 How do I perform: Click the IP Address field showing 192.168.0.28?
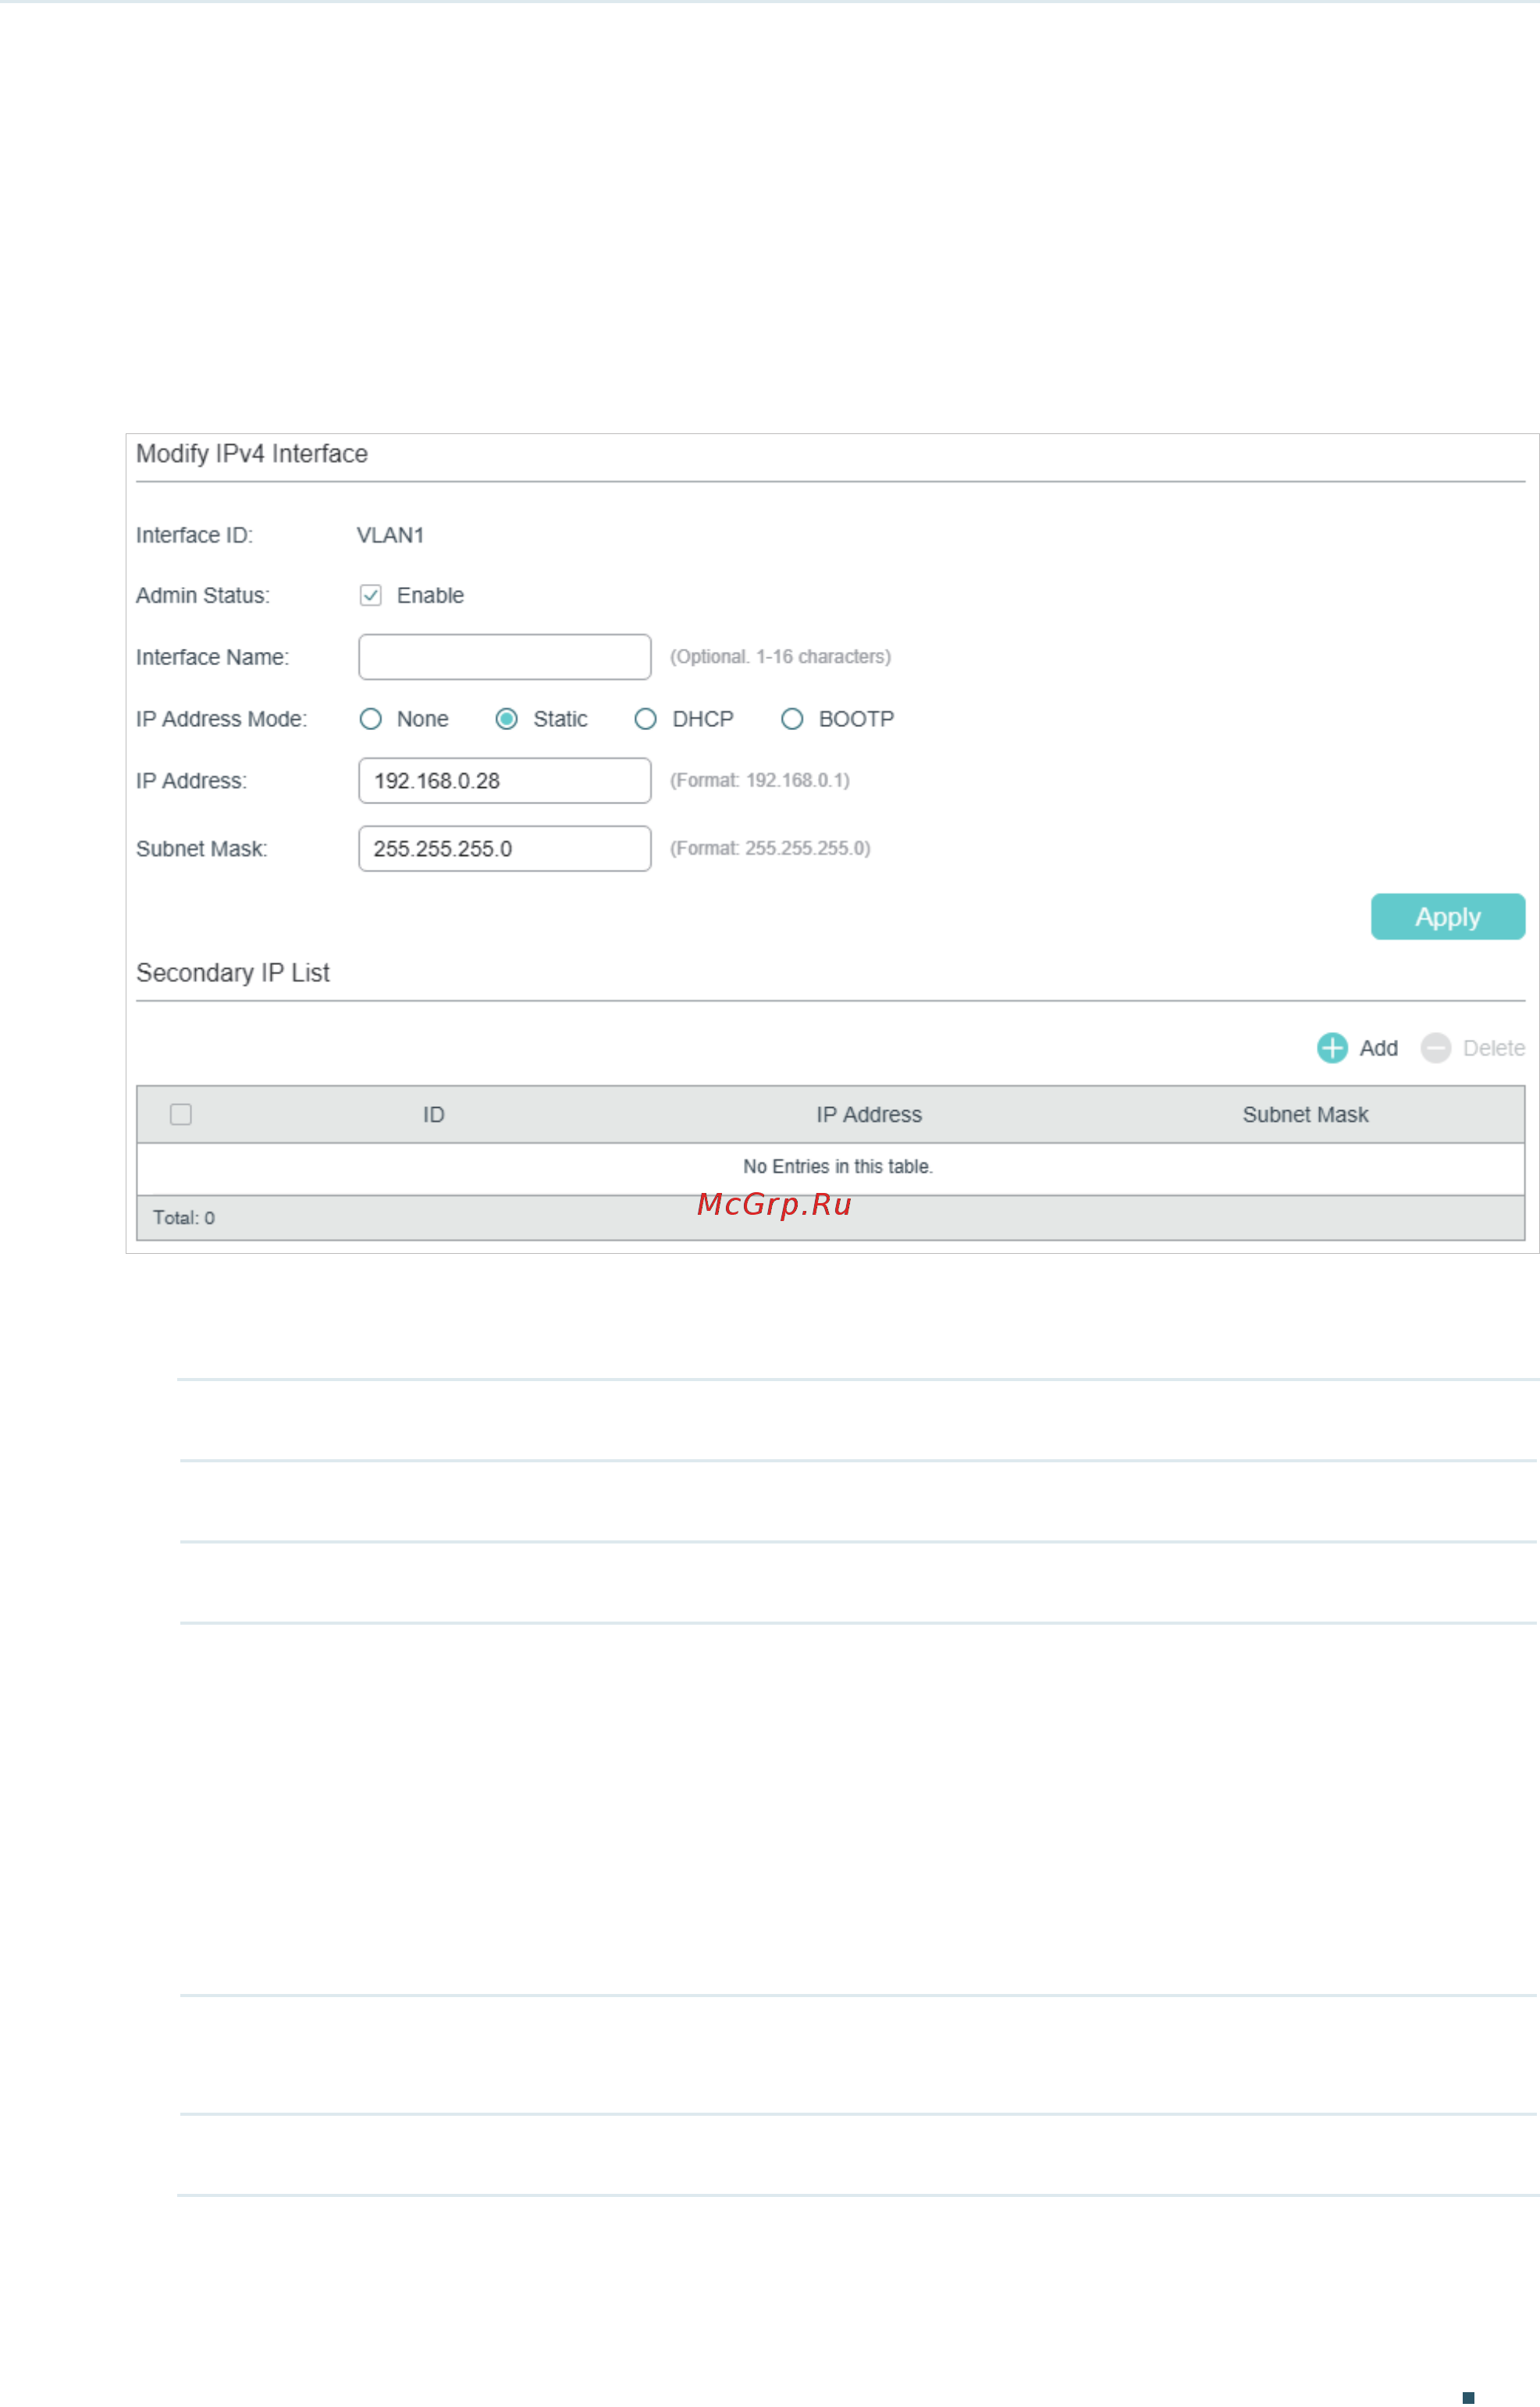tap(505, 780)
